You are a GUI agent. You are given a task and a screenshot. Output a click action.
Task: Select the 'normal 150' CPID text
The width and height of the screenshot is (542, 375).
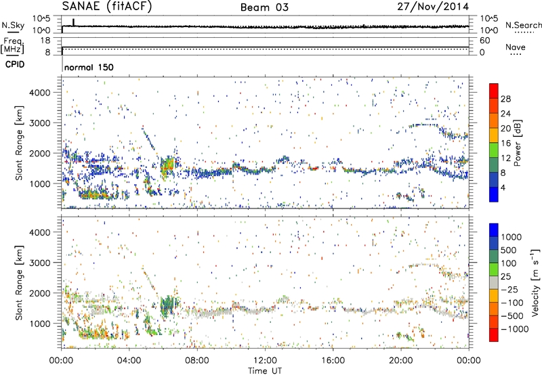point(89,67)
